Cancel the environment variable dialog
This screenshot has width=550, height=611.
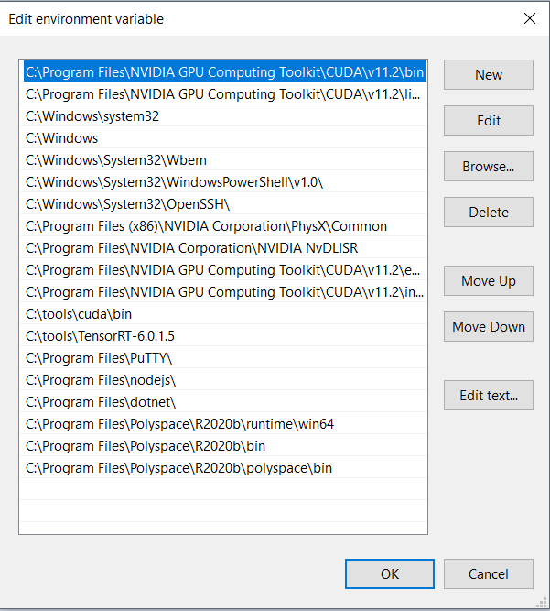pyautogui.click(x=488, y=574)
